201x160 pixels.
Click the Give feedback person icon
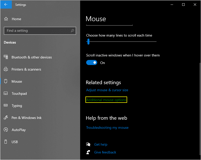pos(88,152)
